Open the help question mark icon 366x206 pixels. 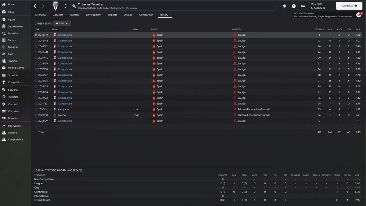point(293,6)
